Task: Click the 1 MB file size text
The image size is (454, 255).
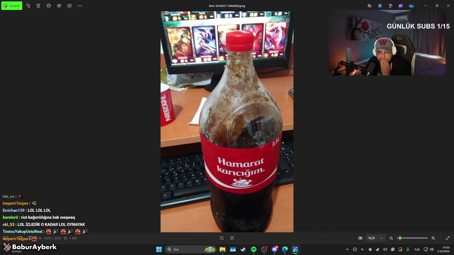Action: click(x=73, y=238)
